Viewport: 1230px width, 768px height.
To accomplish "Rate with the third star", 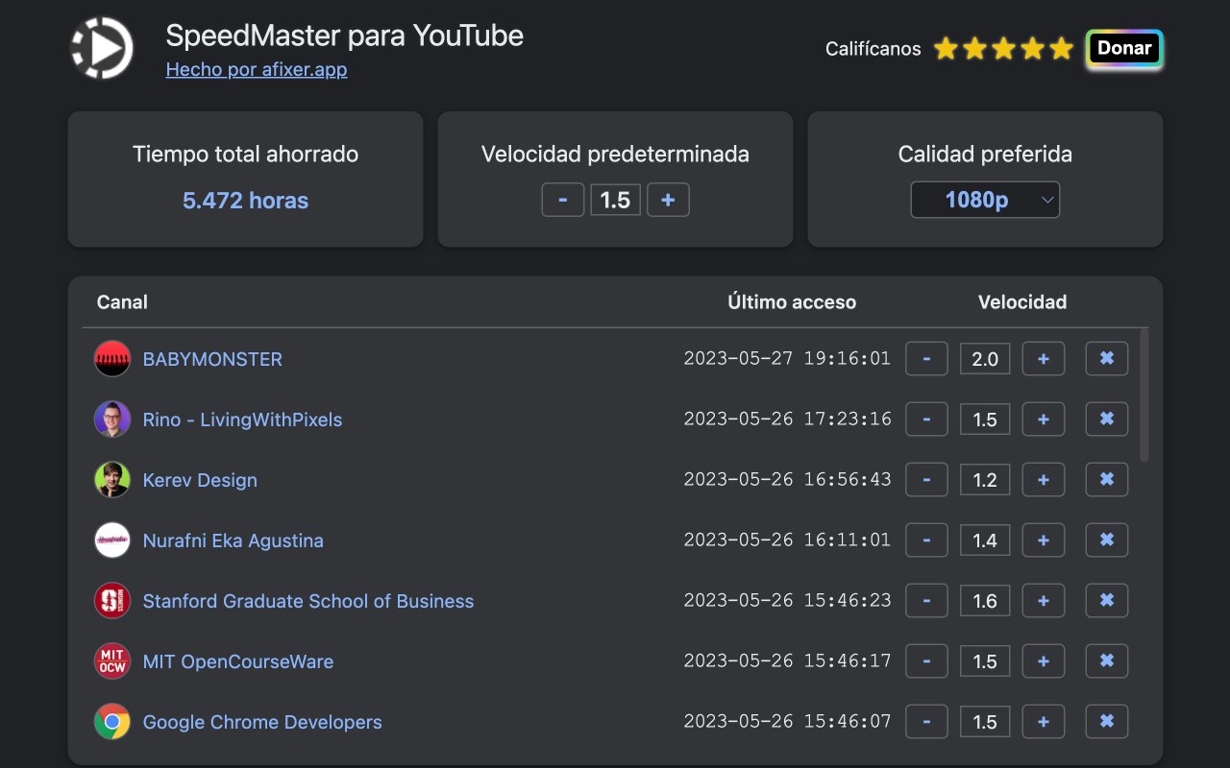I will pos(1003,49).
